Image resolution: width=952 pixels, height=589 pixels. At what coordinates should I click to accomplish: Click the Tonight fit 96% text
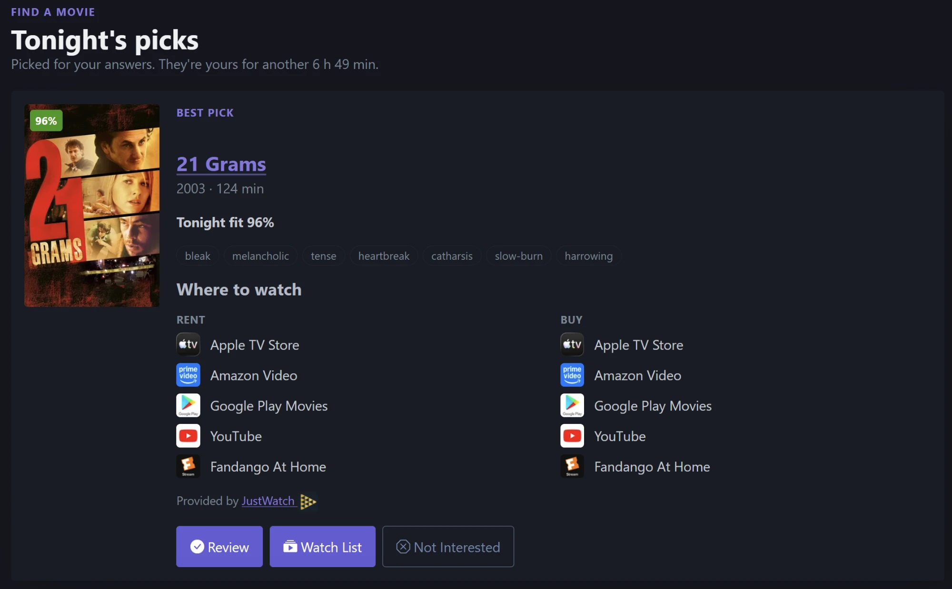pos(225,223)
